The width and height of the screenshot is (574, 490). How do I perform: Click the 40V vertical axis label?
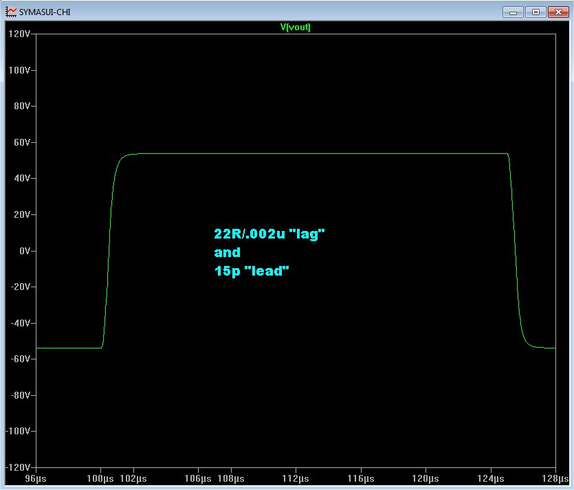[22, 178]
